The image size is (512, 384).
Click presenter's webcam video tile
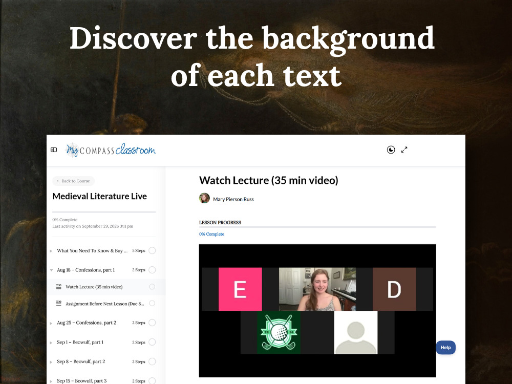[317, 289]
